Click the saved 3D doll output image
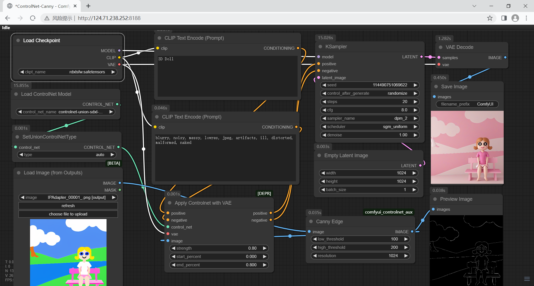Screen dimensions: 534x286 tap(467, 147)
